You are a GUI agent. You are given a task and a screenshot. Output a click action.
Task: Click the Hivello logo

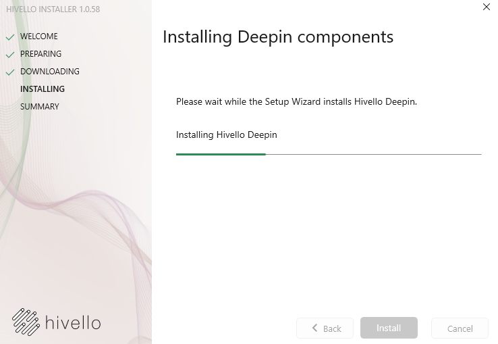tap(57, 322)
